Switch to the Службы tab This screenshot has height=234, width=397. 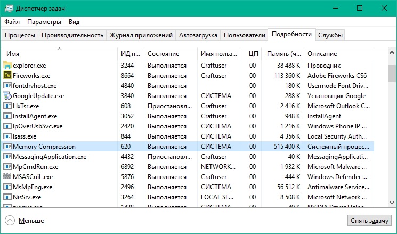click(330, 35)
